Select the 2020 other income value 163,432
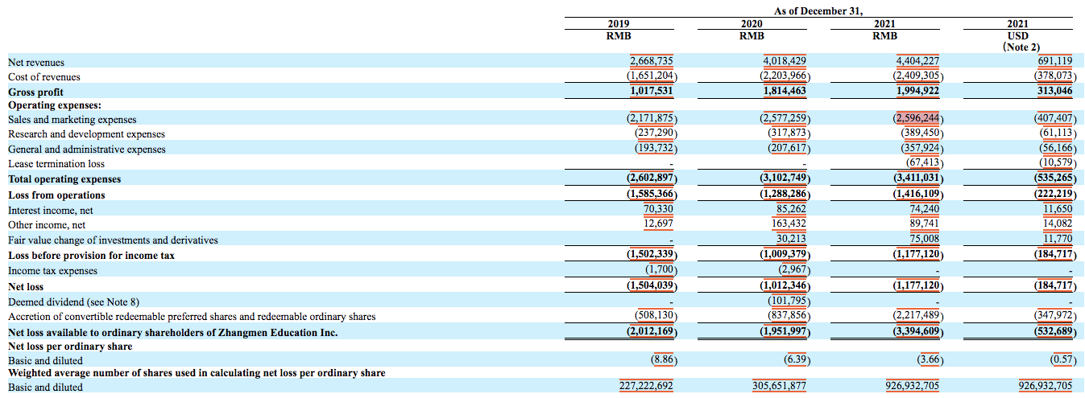The height and width of the screenshot is (398, 1085). coord(787,225)
